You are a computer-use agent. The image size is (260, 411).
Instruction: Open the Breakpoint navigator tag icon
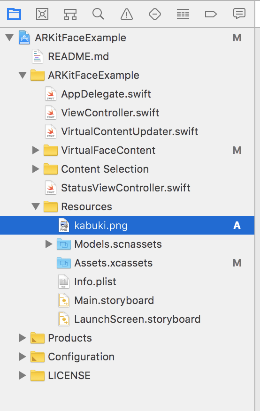[211, 14]
